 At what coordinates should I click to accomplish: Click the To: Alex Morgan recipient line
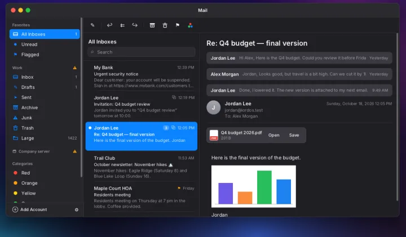[x=241, y=116]
